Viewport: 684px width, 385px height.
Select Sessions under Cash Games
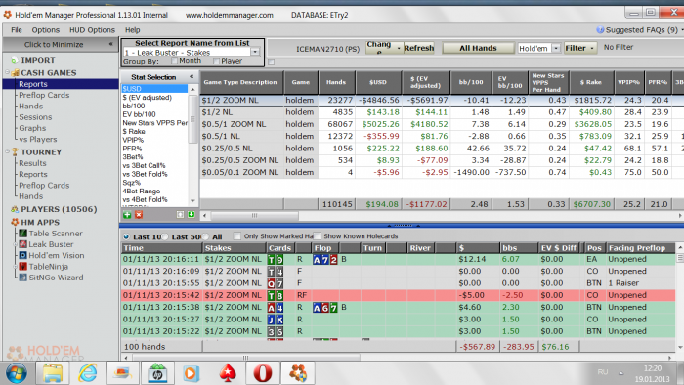pos(35,117)
